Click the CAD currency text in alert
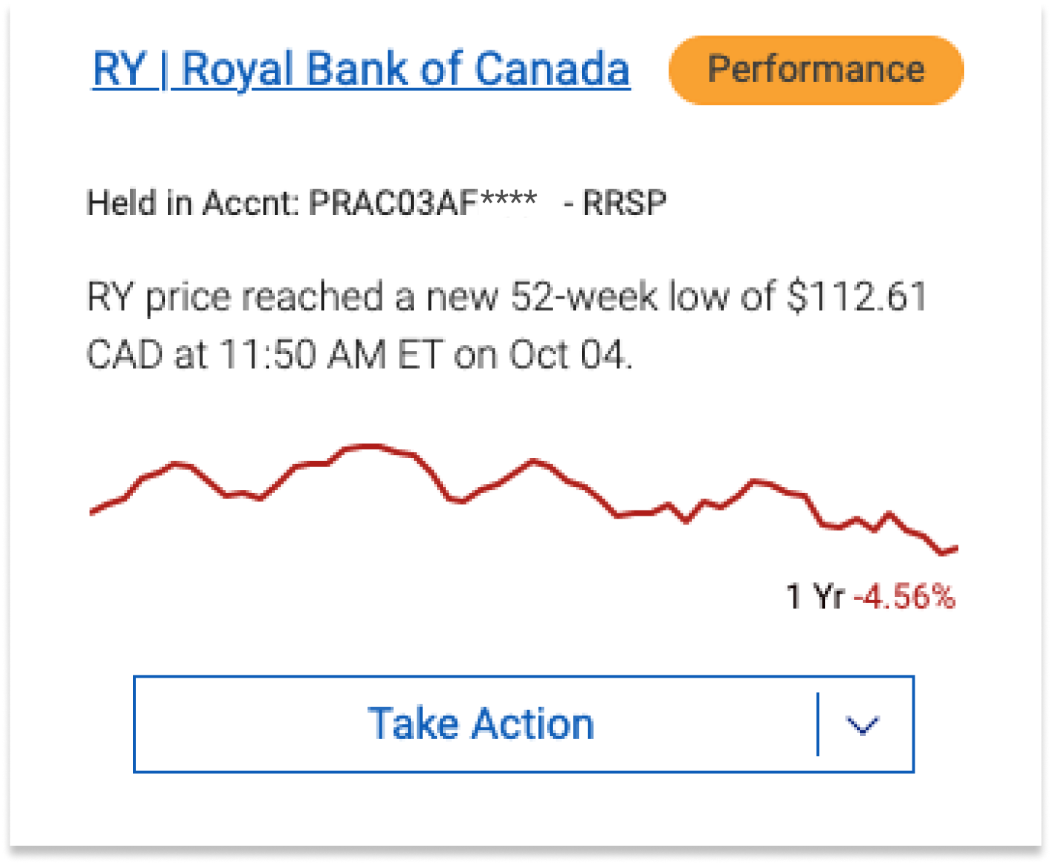This screenshot has height=863, width=1050. tap(123, 355)
